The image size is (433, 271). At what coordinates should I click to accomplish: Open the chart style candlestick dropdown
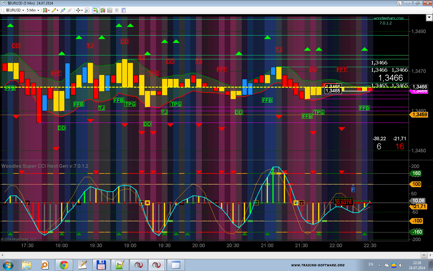tap(46, 10)
